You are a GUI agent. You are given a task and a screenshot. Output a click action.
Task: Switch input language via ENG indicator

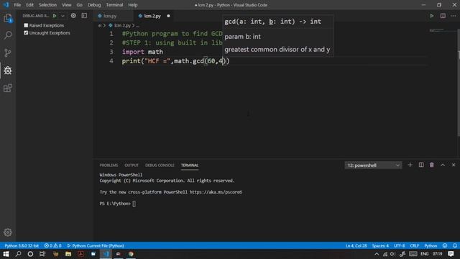click(x=424, y=254)
